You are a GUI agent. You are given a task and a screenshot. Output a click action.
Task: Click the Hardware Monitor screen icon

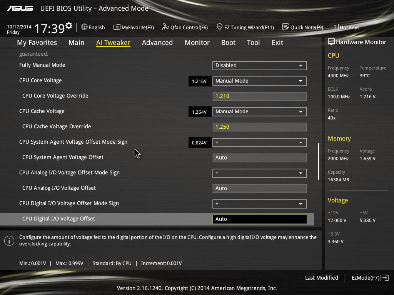[331, 42]
